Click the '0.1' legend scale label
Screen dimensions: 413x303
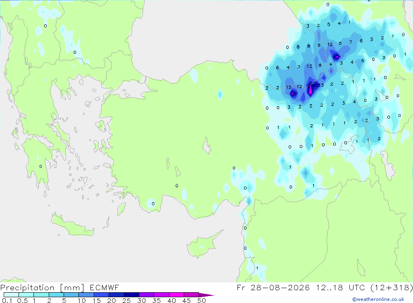coord(7,301)
